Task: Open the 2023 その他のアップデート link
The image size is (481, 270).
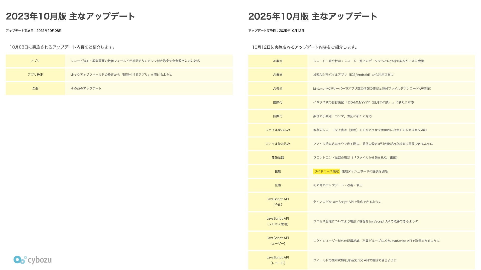Action: pos(86,88)
